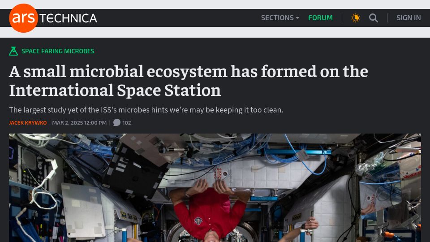Open the Ars Technica home logo
This screenshot has height=242, width=430.
[53, 18]
